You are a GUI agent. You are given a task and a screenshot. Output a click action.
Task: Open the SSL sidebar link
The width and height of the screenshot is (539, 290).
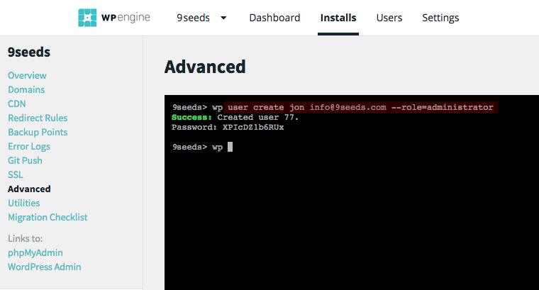click(16, 174)
